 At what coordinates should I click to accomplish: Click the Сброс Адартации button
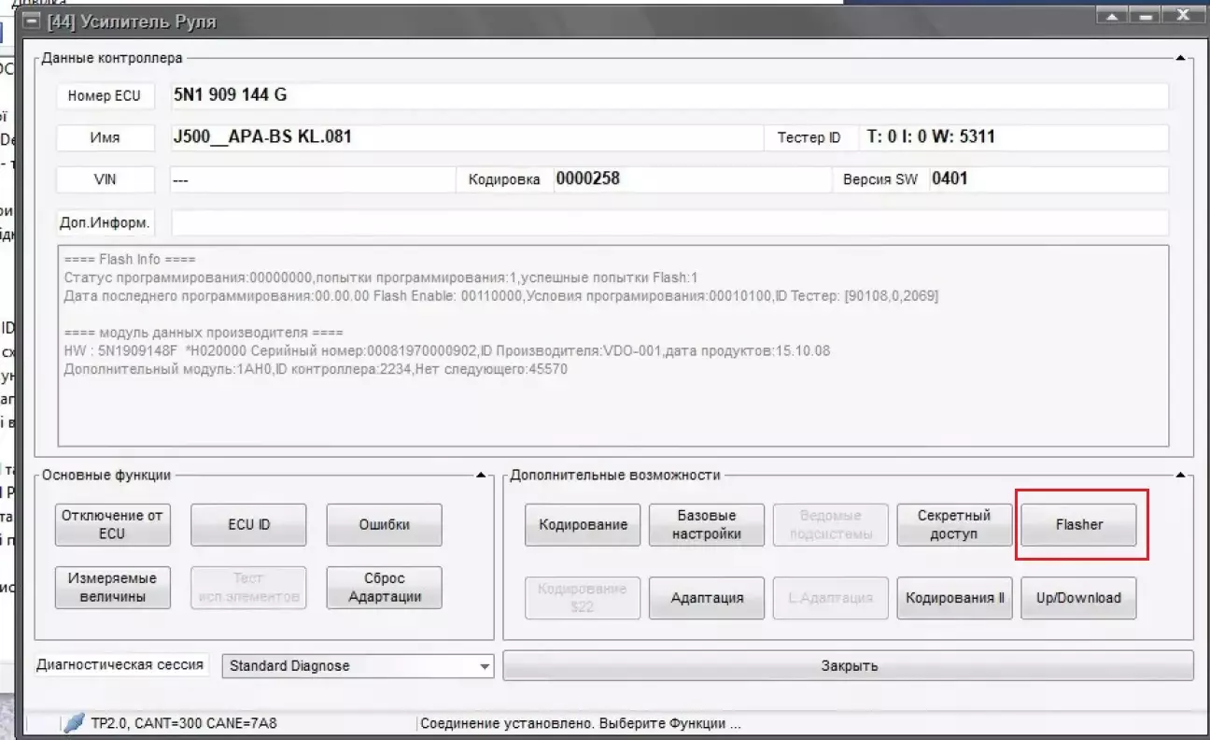[384, 588]
